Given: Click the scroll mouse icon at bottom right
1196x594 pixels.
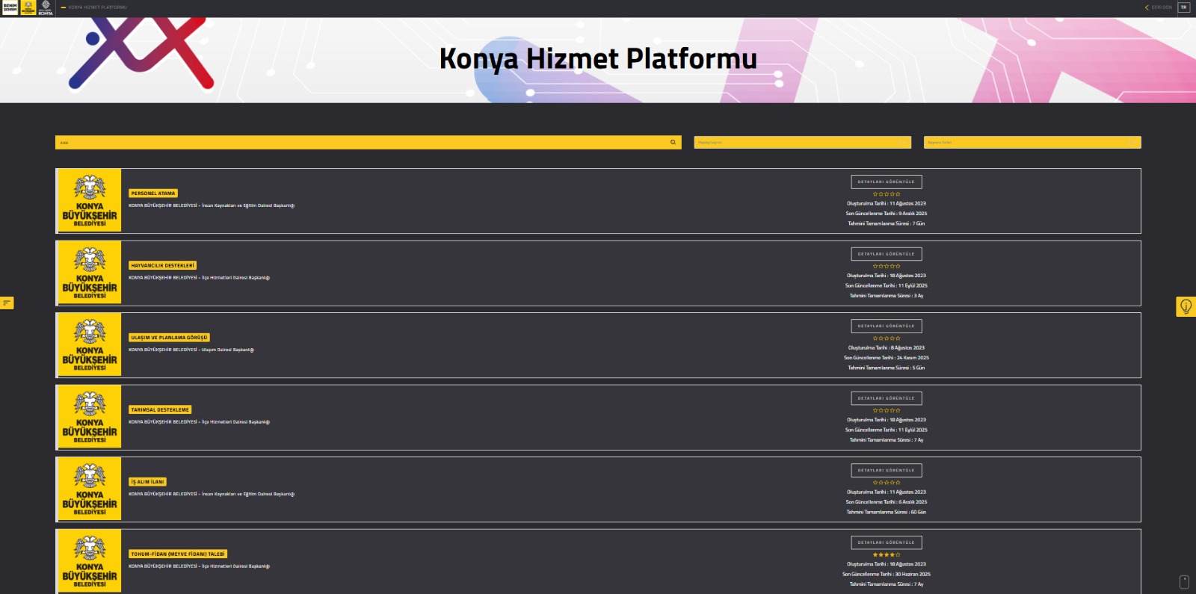Looking at the screenshot, I should click(x=1184, y=582).
